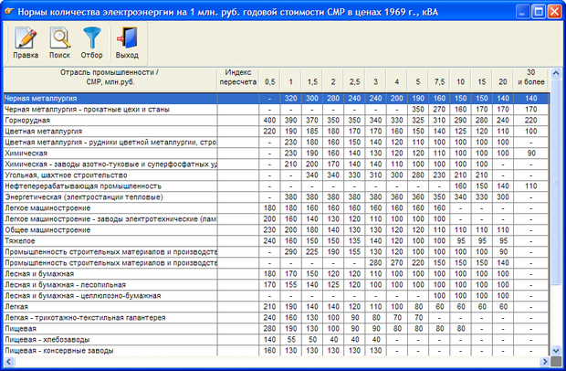Click cell 270 in прокатные цехи row

coord(439,110)
